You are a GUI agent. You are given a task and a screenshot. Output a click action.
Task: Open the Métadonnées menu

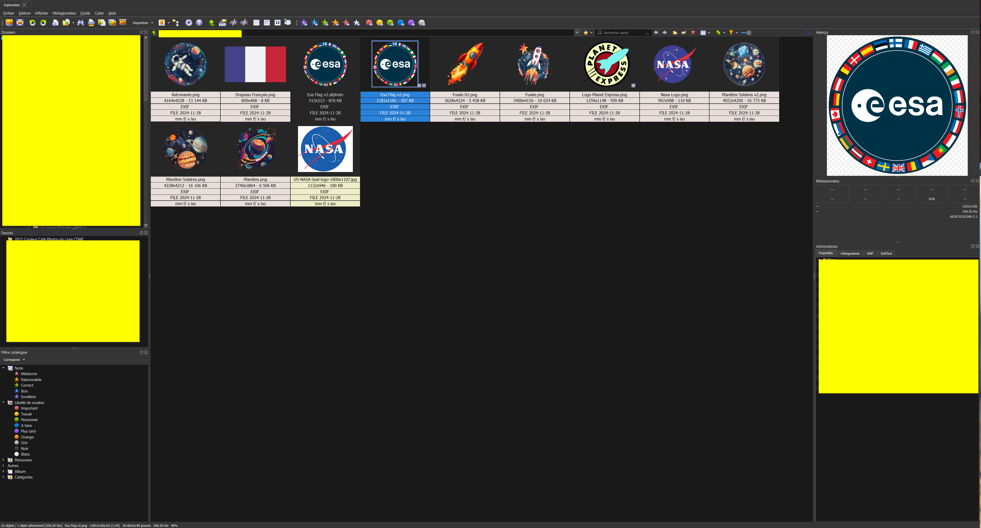click(x=64, y=13)
